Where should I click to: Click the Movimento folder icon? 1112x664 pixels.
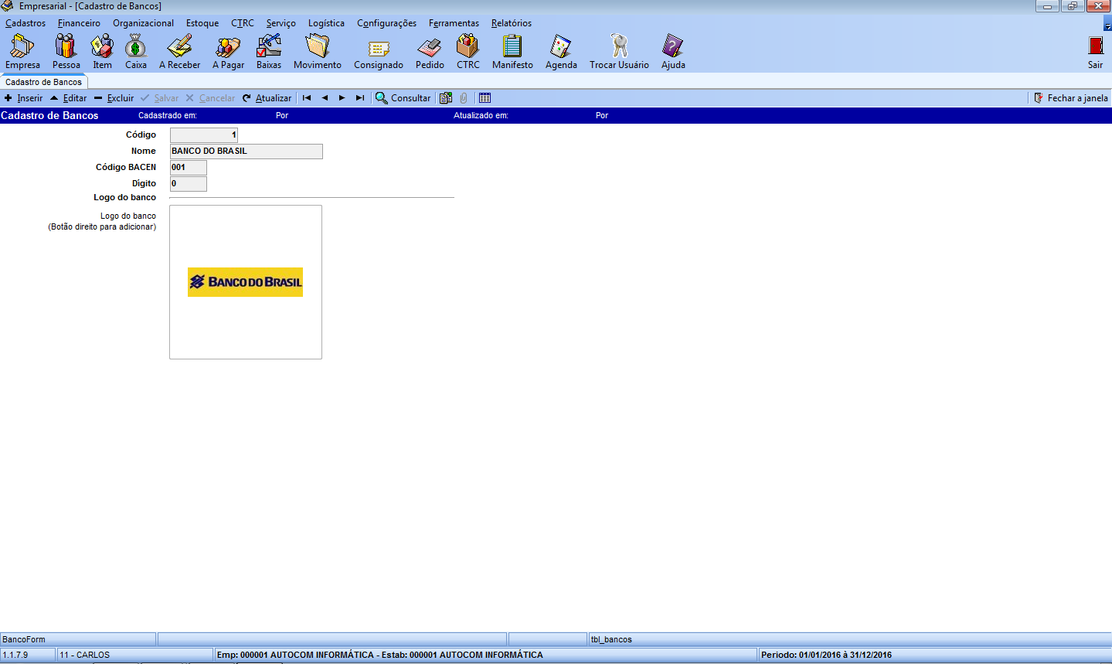317,48
